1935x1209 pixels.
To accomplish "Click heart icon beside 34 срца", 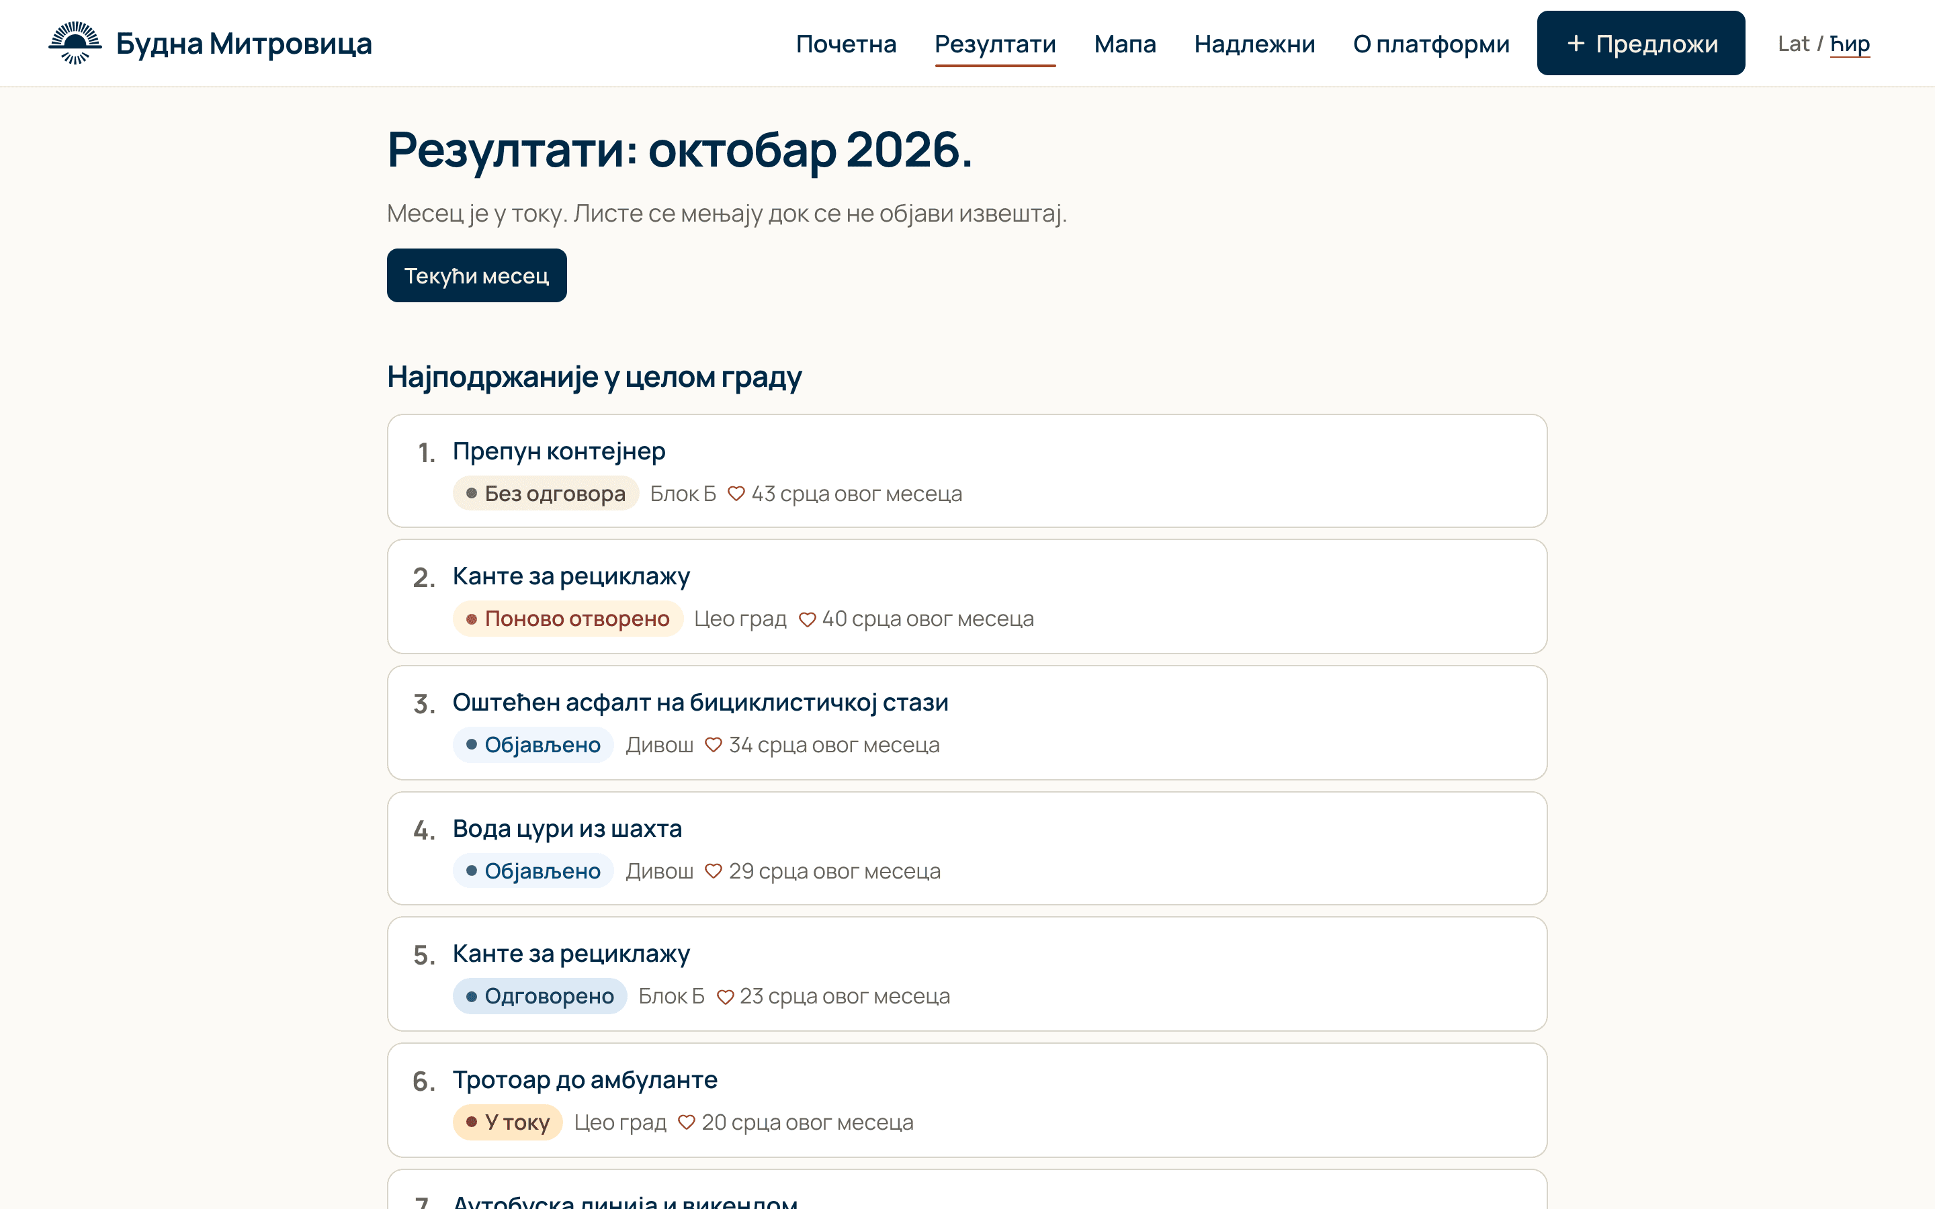I will click(x=714, y=746).
